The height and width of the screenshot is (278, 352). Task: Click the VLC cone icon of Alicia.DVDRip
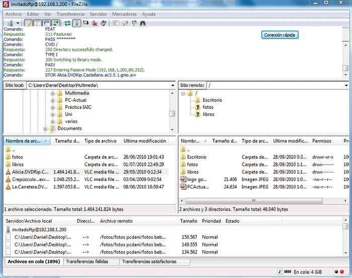pyautogui.click(x=8, y=172)
